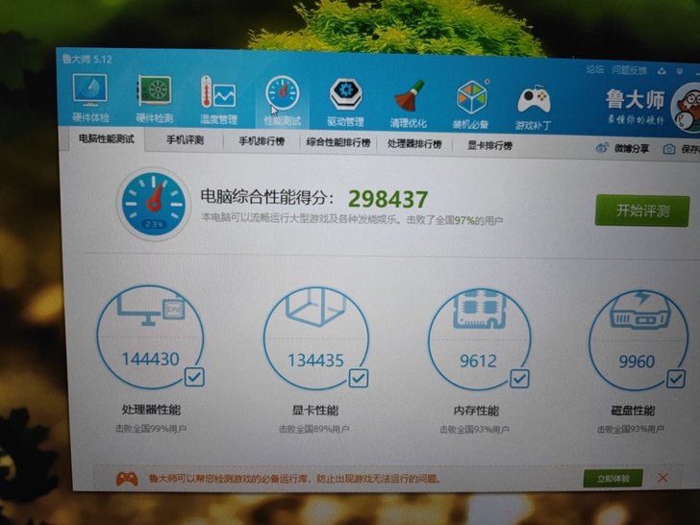Screen dimensions: 700x525
Task: Click the speedometer gauge score icon
Action: coord(153,205)
